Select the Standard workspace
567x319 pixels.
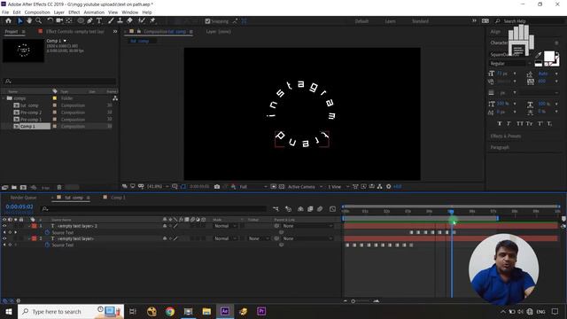420,21
